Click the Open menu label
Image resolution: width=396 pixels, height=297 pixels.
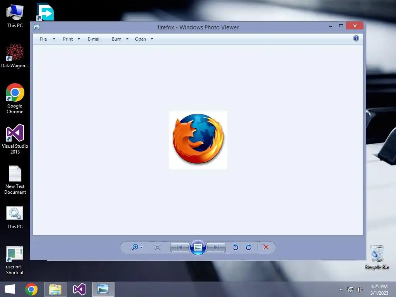pos(140,39)
